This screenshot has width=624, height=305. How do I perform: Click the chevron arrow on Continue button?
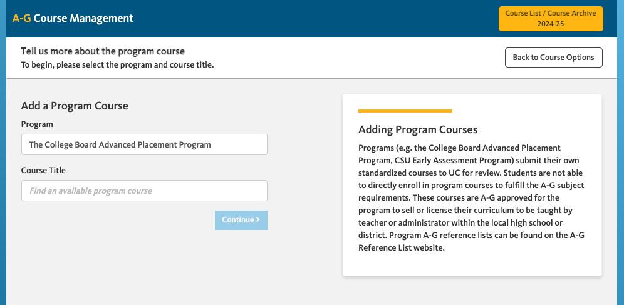tap(258, 220)
